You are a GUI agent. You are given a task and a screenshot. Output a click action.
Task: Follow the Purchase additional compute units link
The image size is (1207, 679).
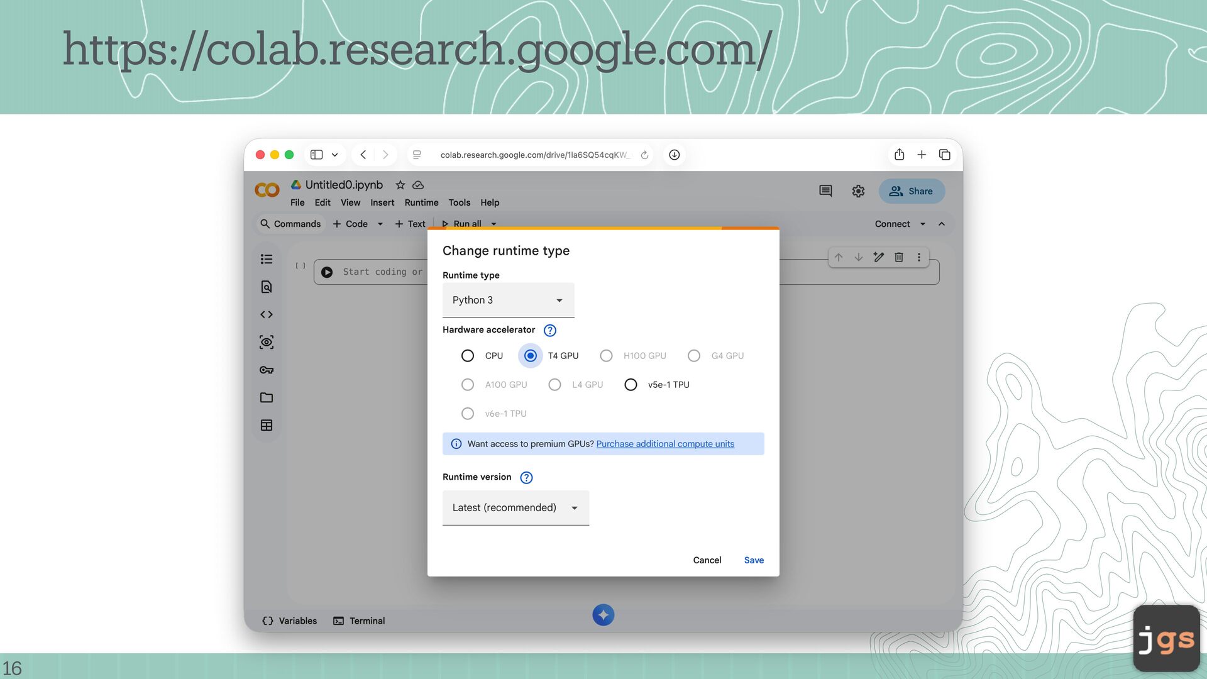click(665, 444)
